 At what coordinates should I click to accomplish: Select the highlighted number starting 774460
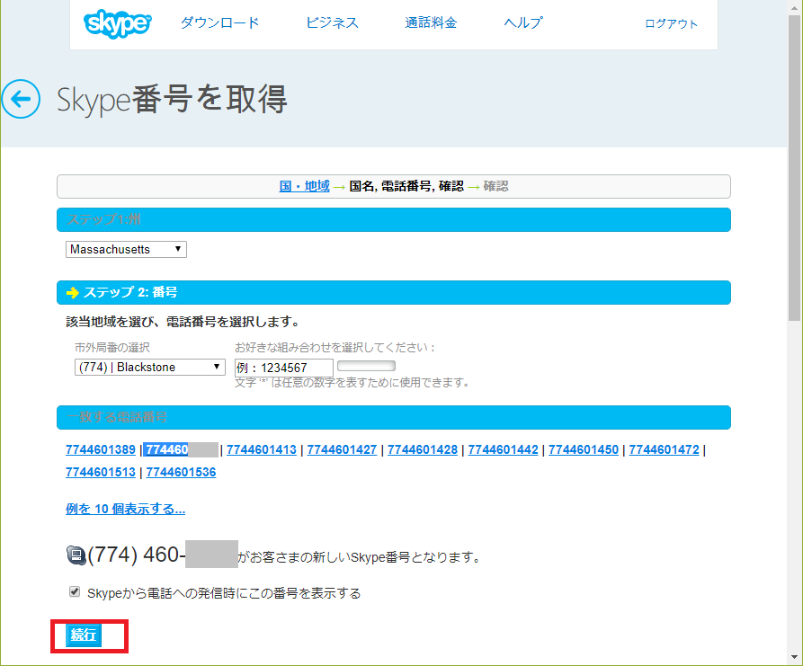coord(181,449)
